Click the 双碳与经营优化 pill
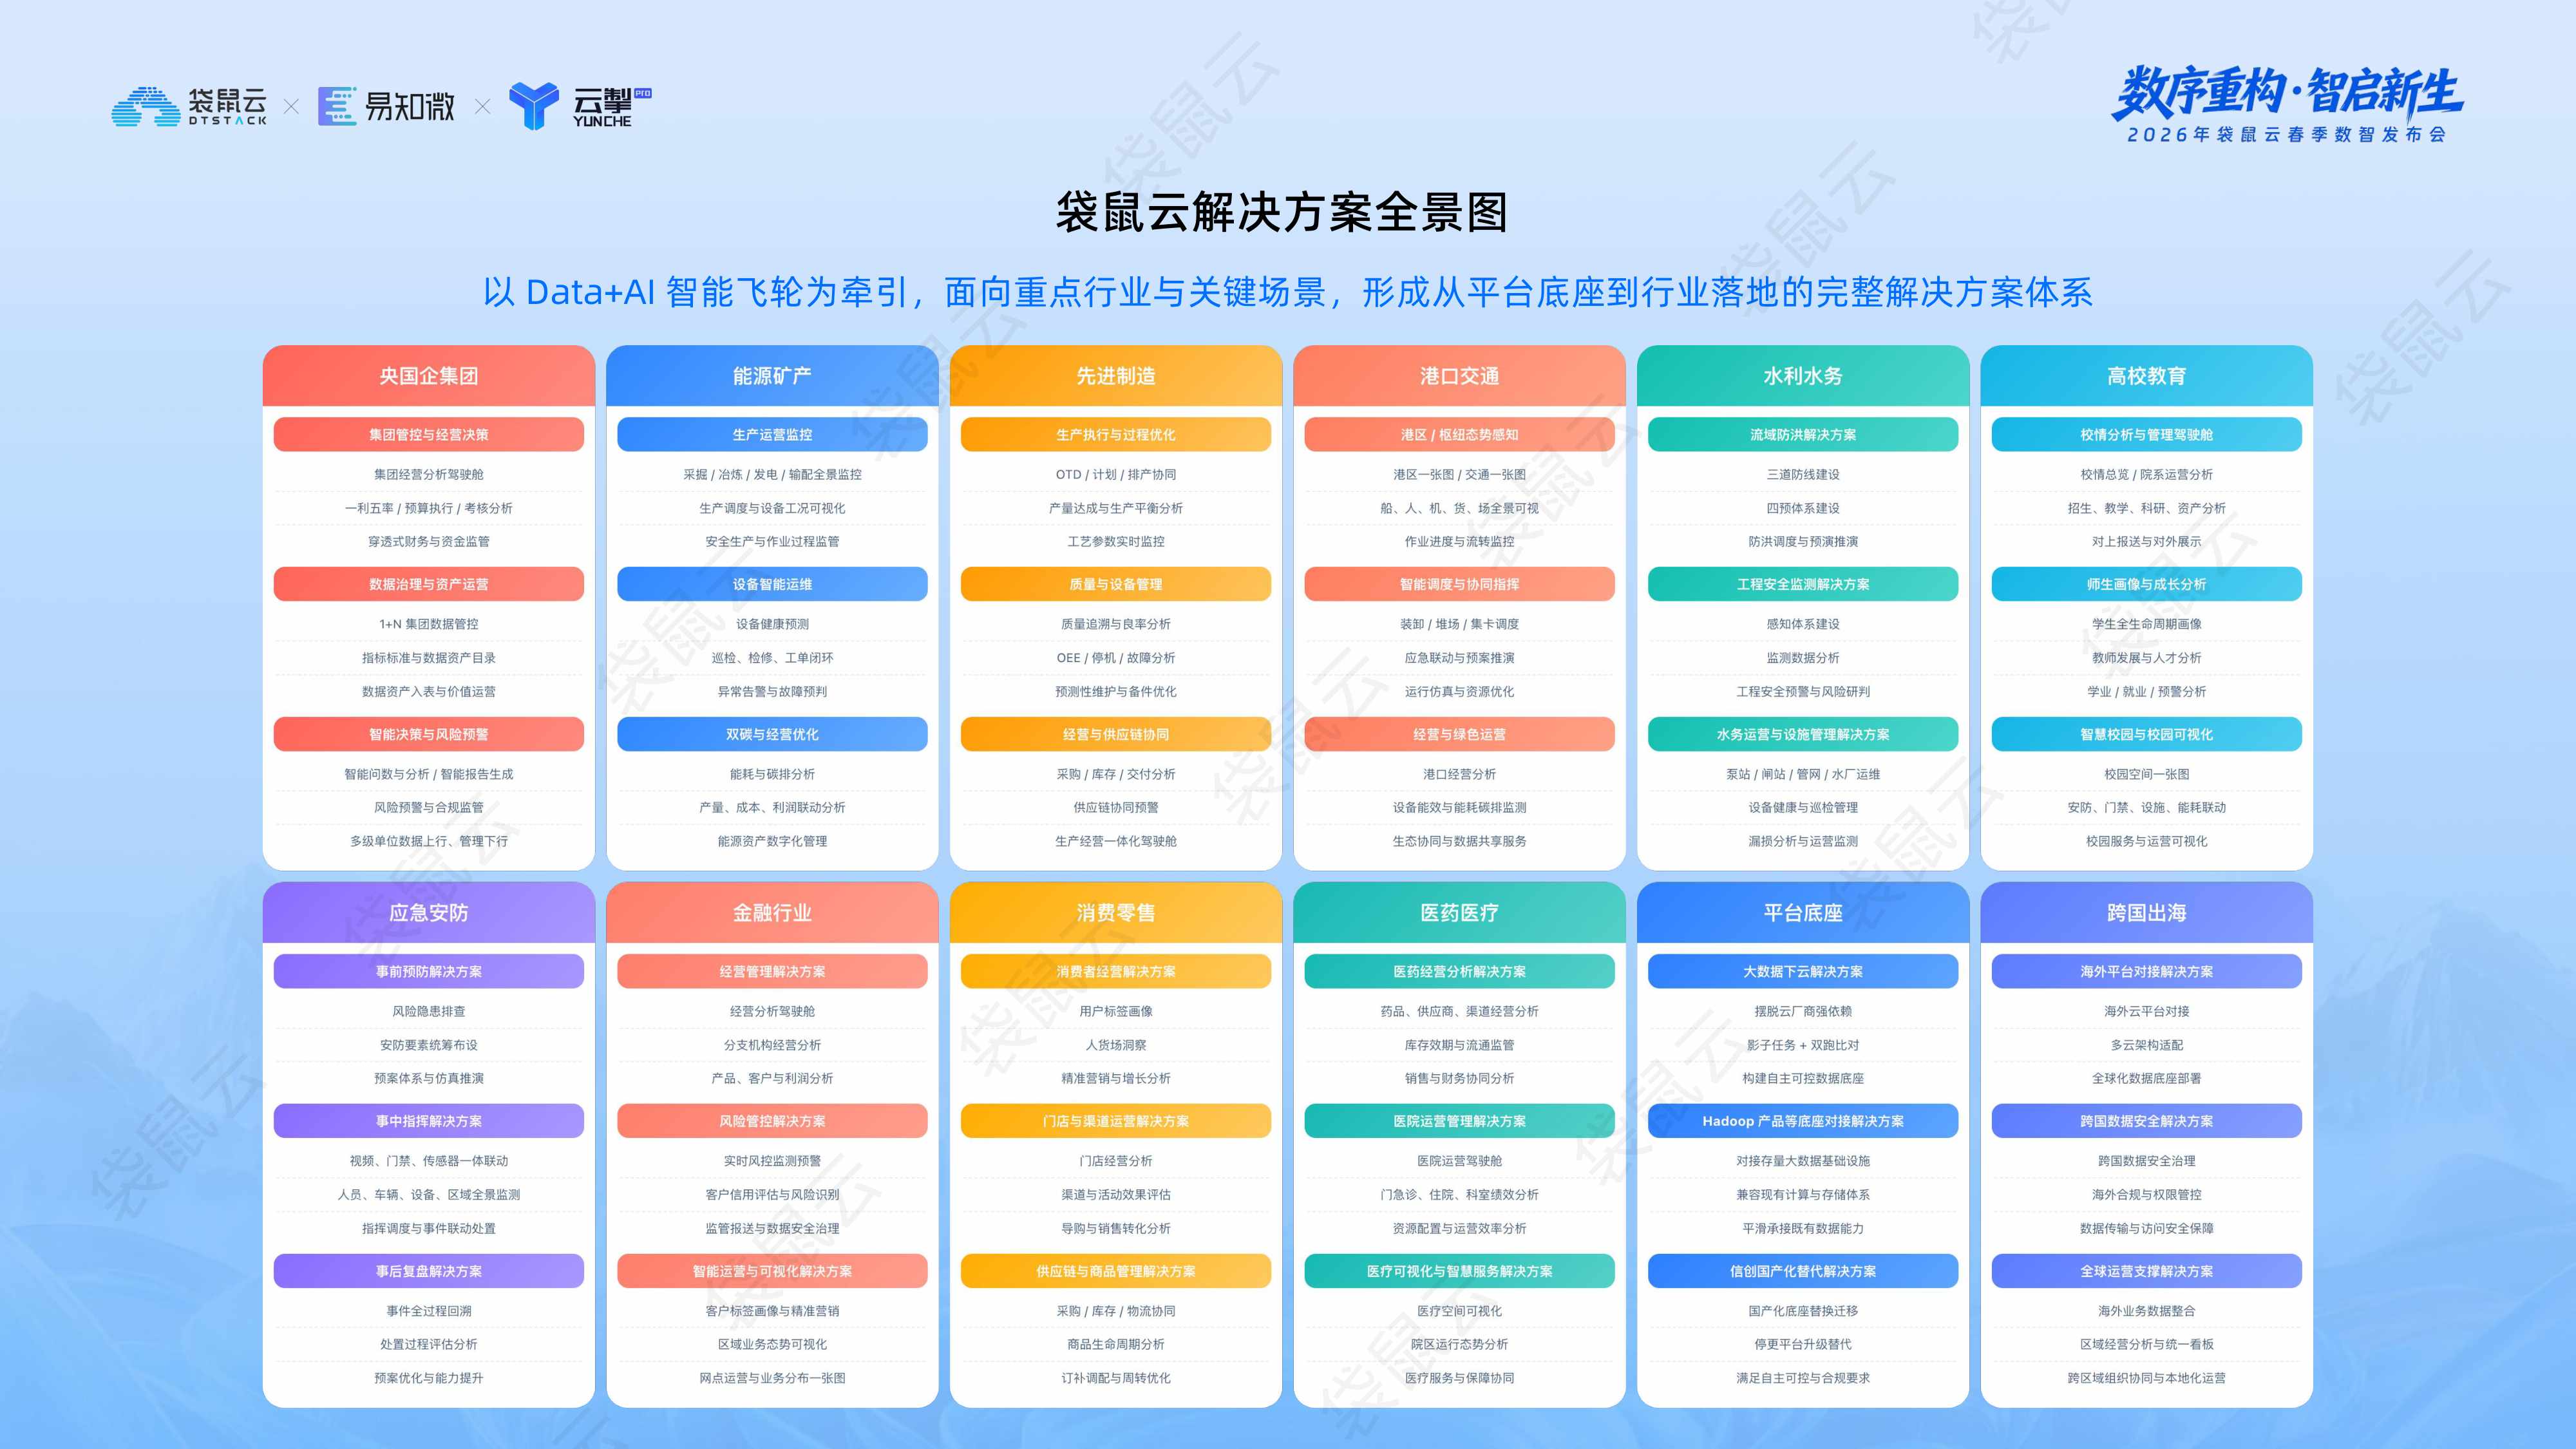This screenshot has height=1449, width=2576. click(772, 735)
